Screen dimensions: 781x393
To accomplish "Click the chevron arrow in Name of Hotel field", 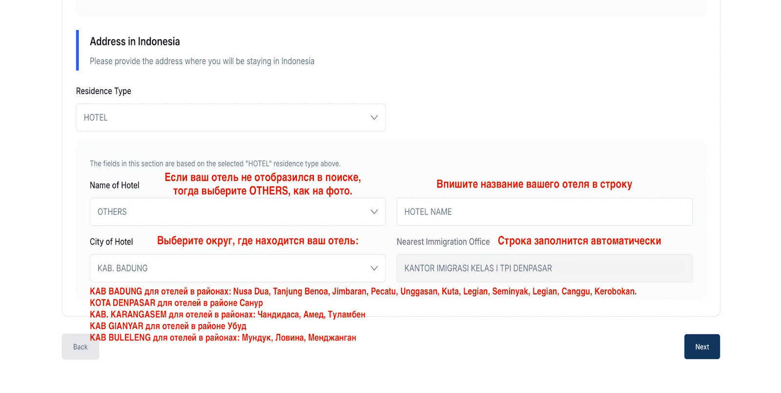I will 374,212.
